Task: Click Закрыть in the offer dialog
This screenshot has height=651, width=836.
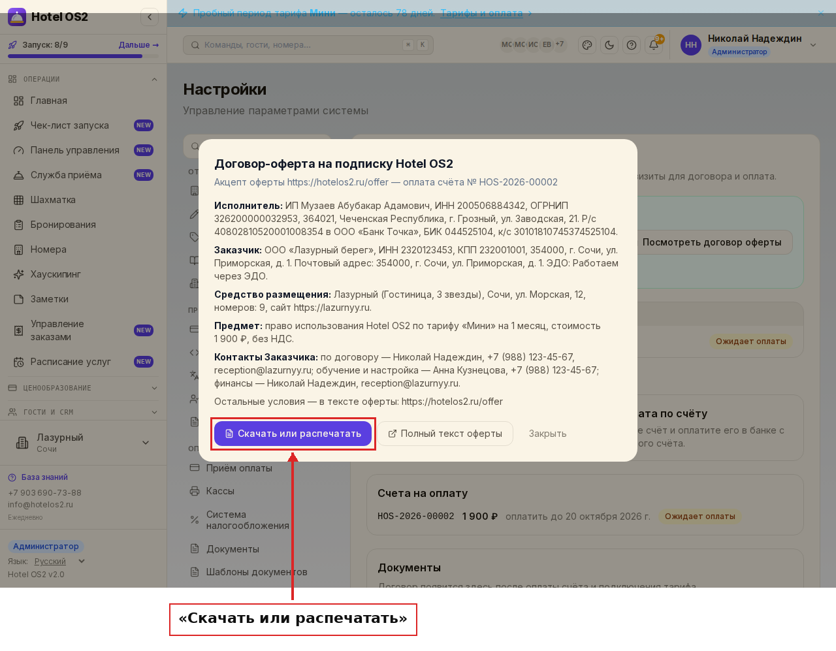Action: point(547,434)
